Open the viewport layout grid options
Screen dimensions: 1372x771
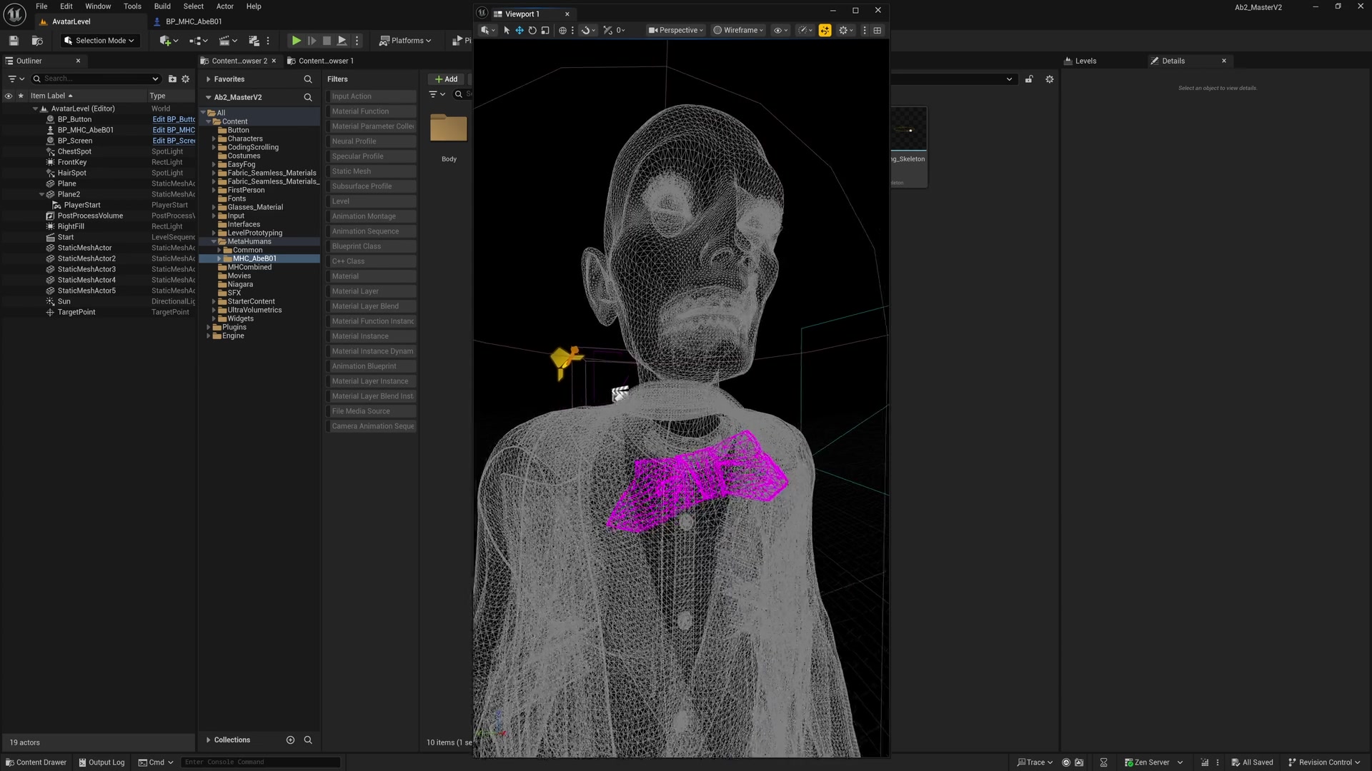coord(878,31)
